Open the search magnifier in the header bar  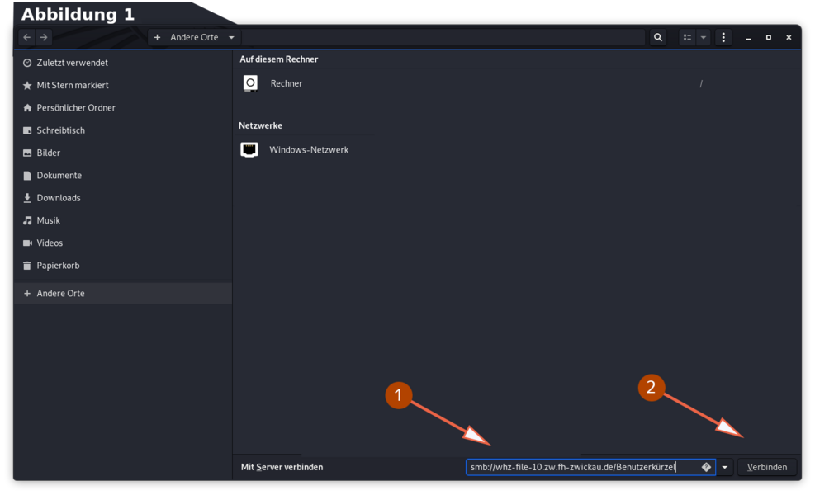(x=658, y=37)
